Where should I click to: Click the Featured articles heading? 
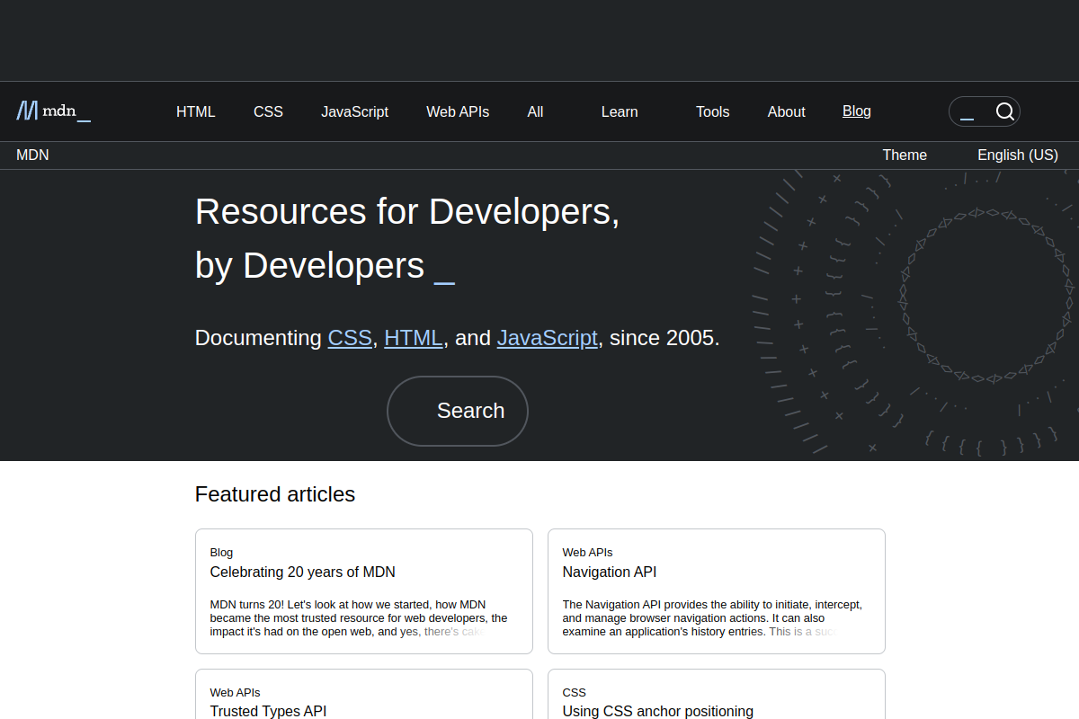point(275,494)
